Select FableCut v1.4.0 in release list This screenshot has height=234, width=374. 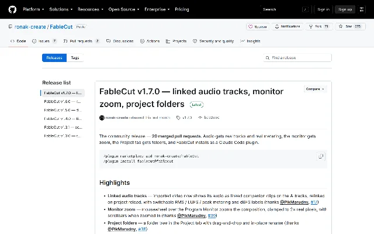(63, 119)
